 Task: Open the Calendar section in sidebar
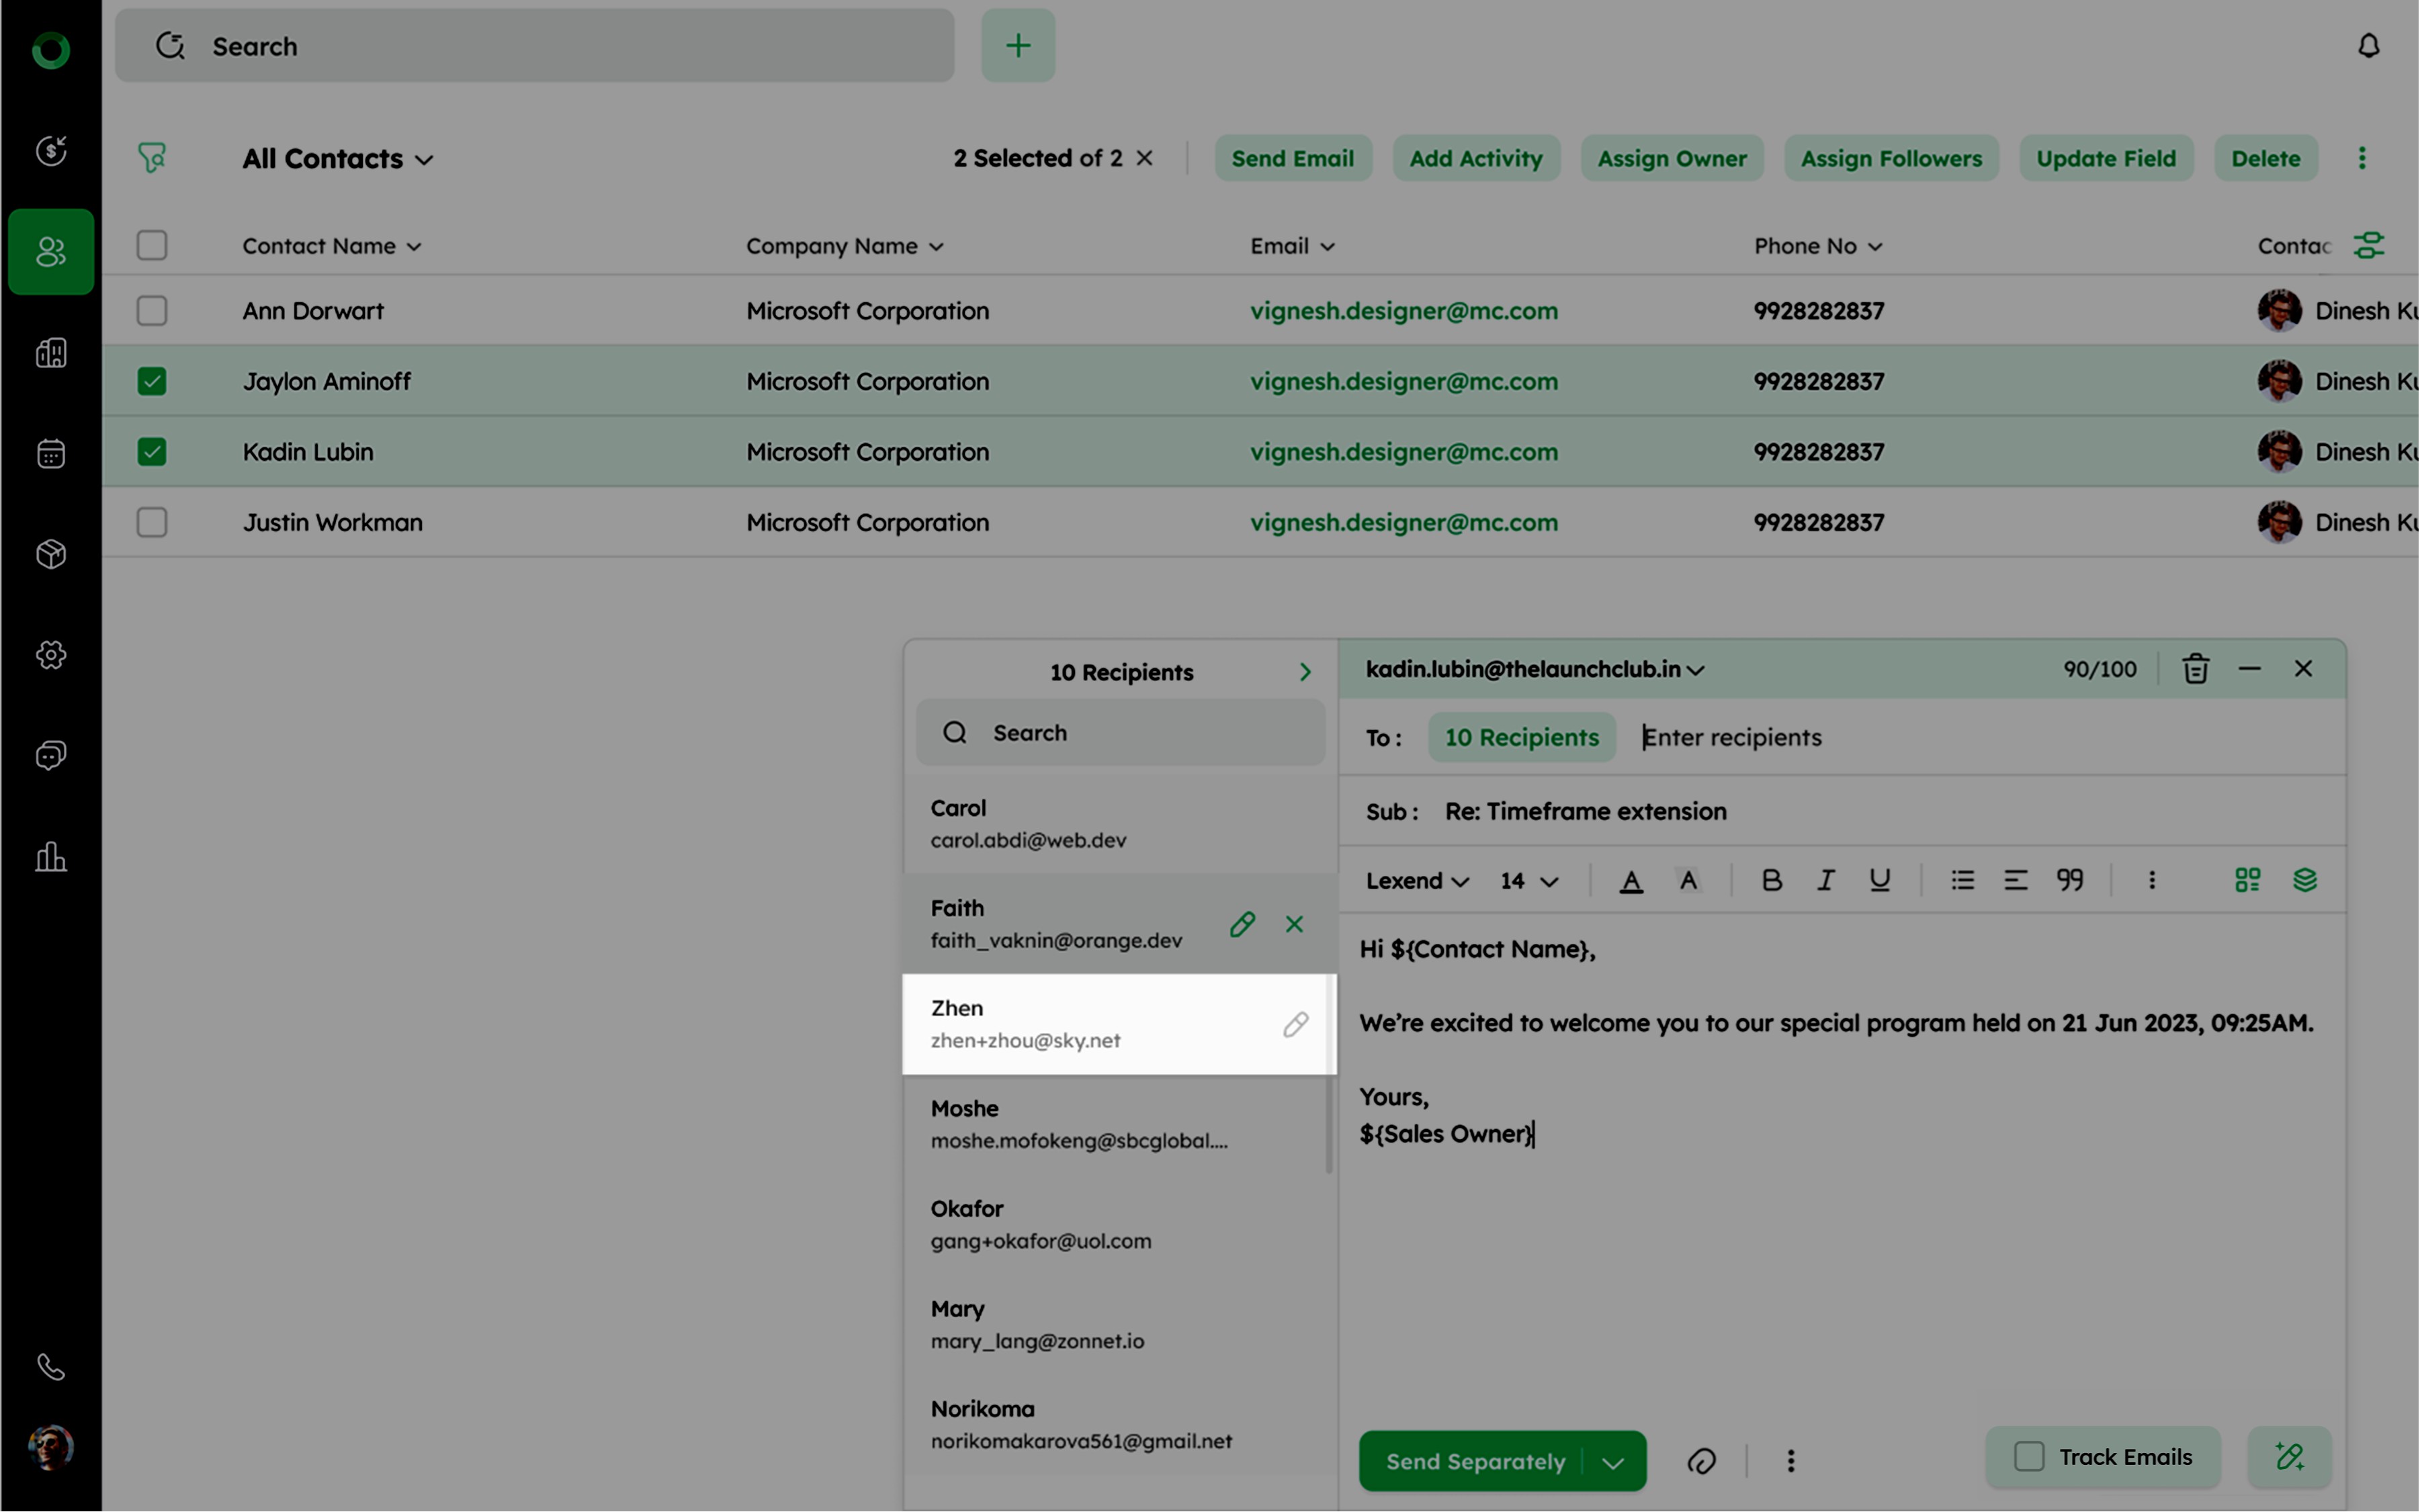(x=51, y=454)
